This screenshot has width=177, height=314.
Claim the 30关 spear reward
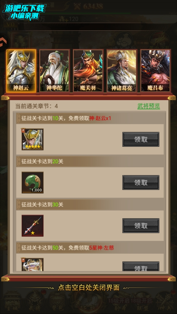point(141,226)
